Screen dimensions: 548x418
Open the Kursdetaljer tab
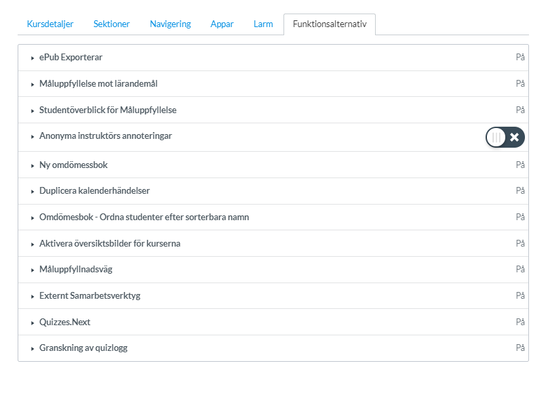pyautogui.click(x=49, y=24)
